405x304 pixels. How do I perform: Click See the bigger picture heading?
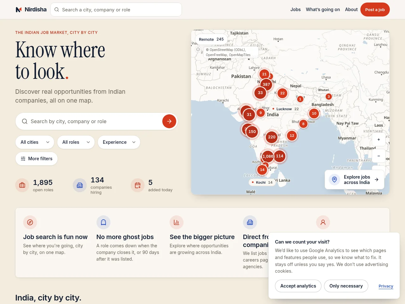coord(202,237)
